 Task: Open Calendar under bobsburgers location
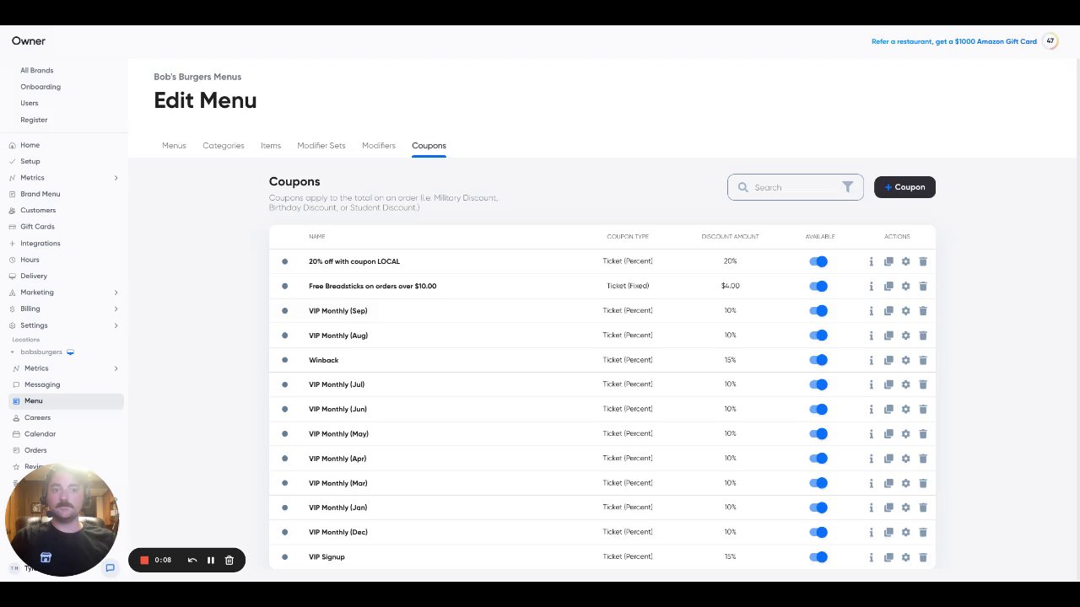(x=40, y=434)
